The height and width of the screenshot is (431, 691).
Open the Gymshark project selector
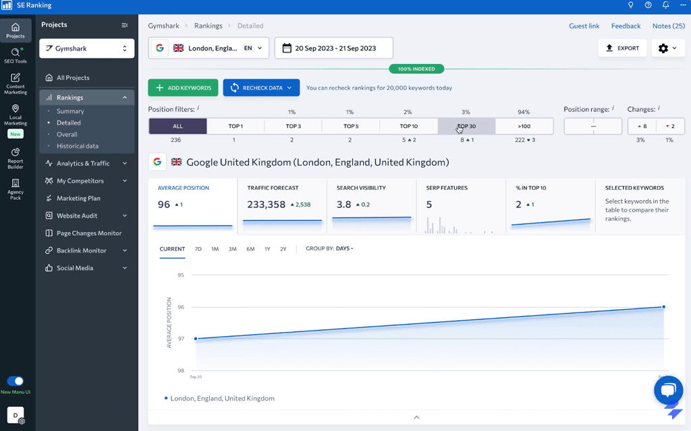coord(87,48)
